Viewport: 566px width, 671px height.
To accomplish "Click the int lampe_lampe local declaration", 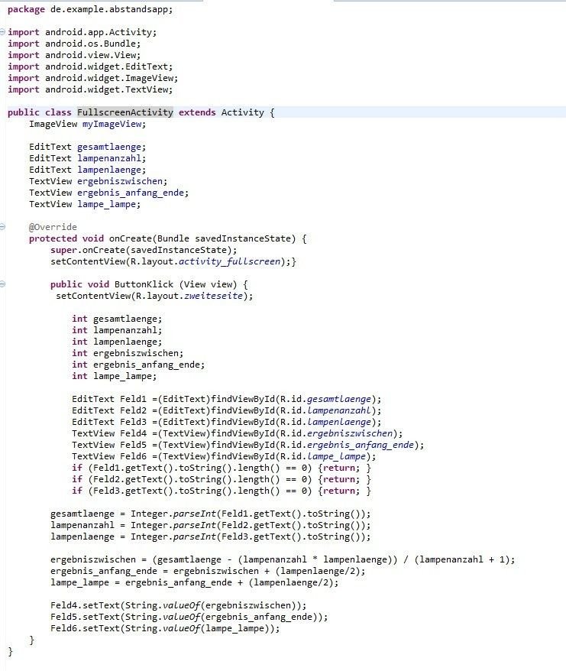I will pos(115,376).
